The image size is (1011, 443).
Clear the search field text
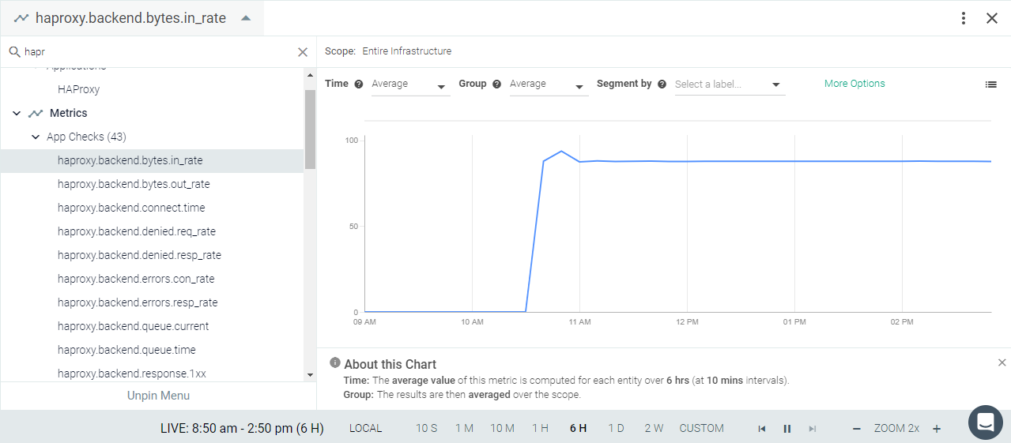click(x=303, y=52)
